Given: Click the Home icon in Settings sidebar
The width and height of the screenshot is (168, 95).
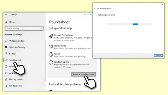Looking at the screenshot, I should coord(6,22).
